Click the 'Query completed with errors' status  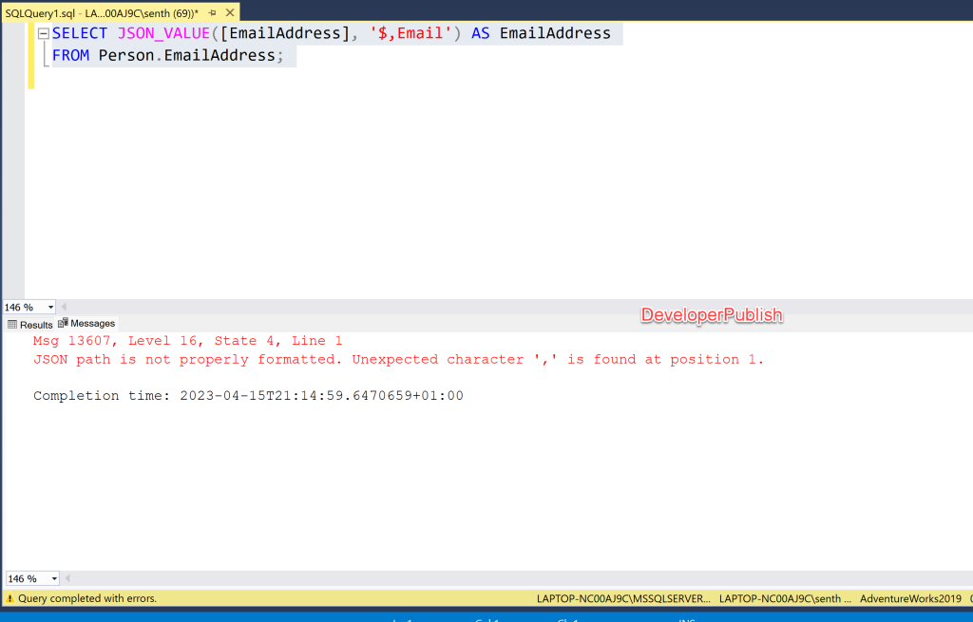click(x=86, y=598)
